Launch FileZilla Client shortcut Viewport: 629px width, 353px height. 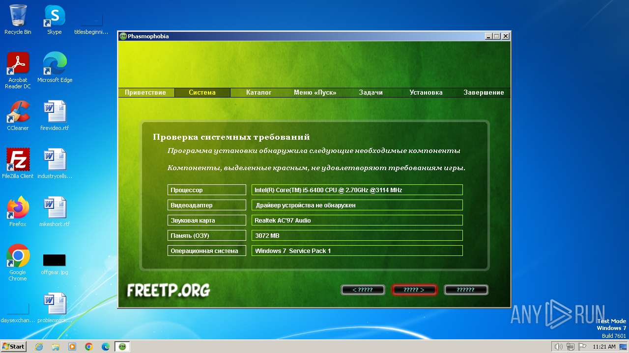(x=18, y=164)
